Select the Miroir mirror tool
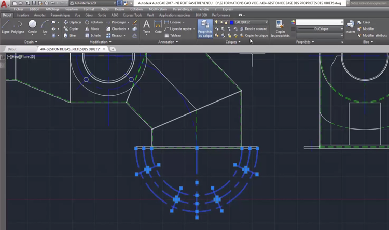 92,29
